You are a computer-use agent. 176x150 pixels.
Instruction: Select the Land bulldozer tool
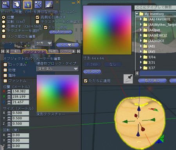pos(49,4)
